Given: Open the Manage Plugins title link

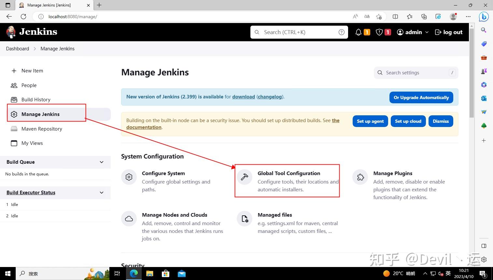Looking at the screenshot, I should 393,173.
